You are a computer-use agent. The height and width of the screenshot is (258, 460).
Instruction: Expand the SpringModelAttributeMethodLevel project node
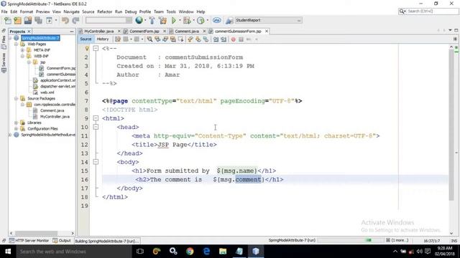point(10,135)
